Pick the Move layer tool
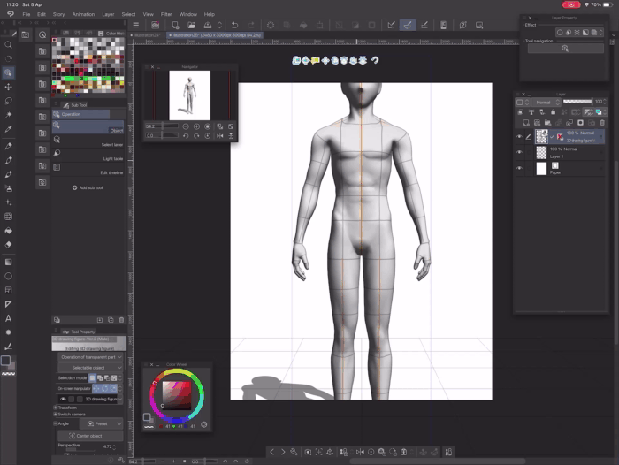 pos(9,87)
